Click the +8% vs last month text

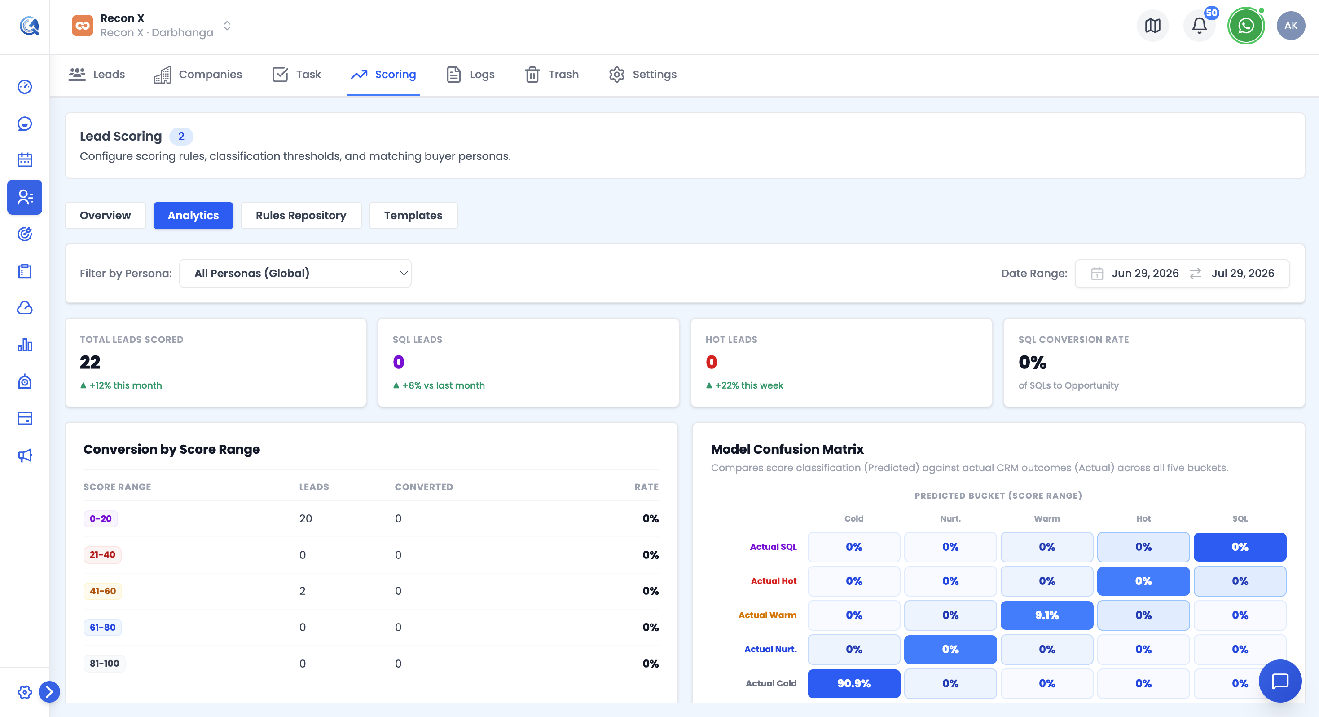tap(444, 385)
